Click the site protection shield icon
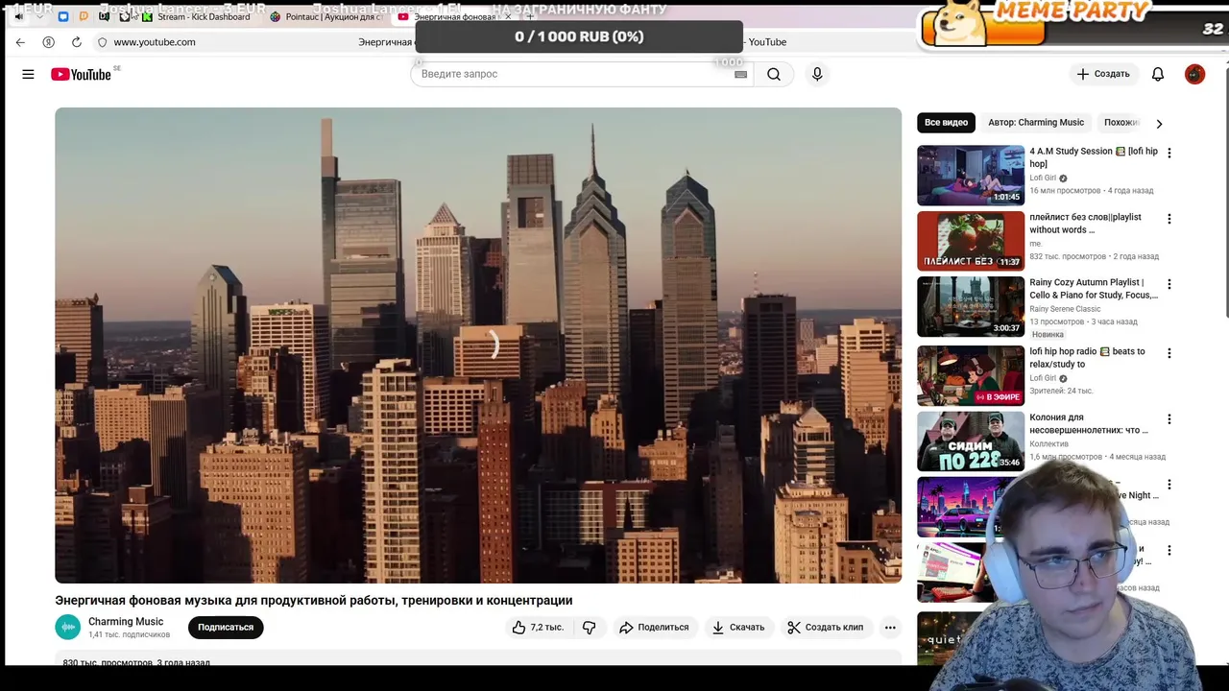 point(102,42)
